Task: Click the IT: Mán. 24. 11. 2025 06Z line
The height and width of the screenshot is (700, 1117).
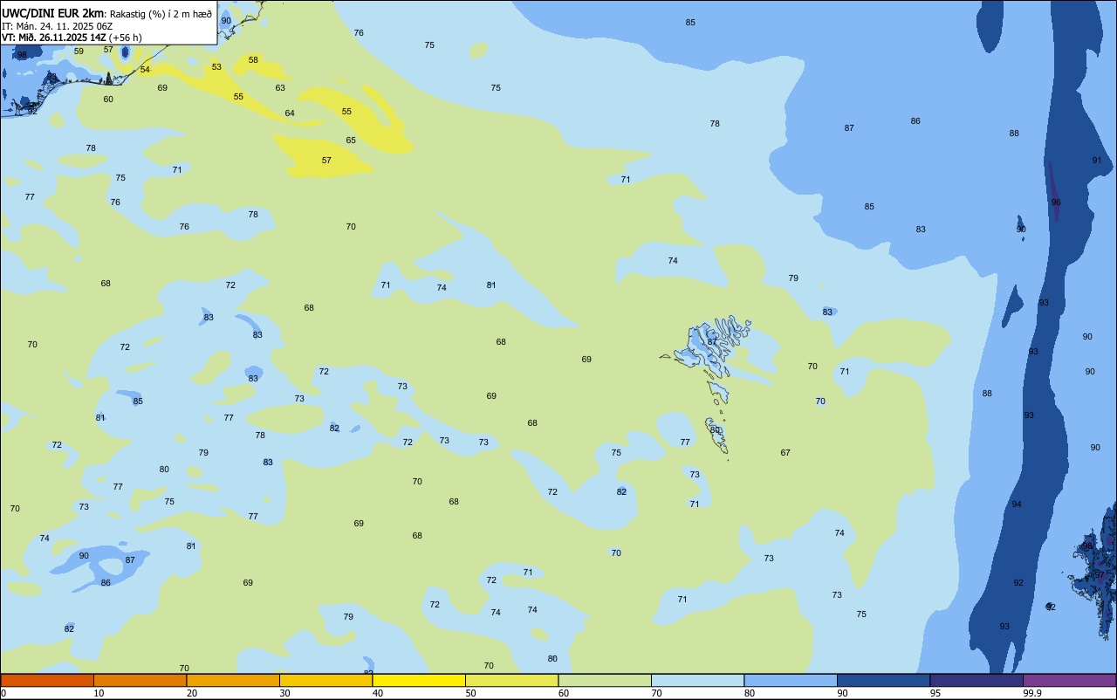Action: [57, 26]
